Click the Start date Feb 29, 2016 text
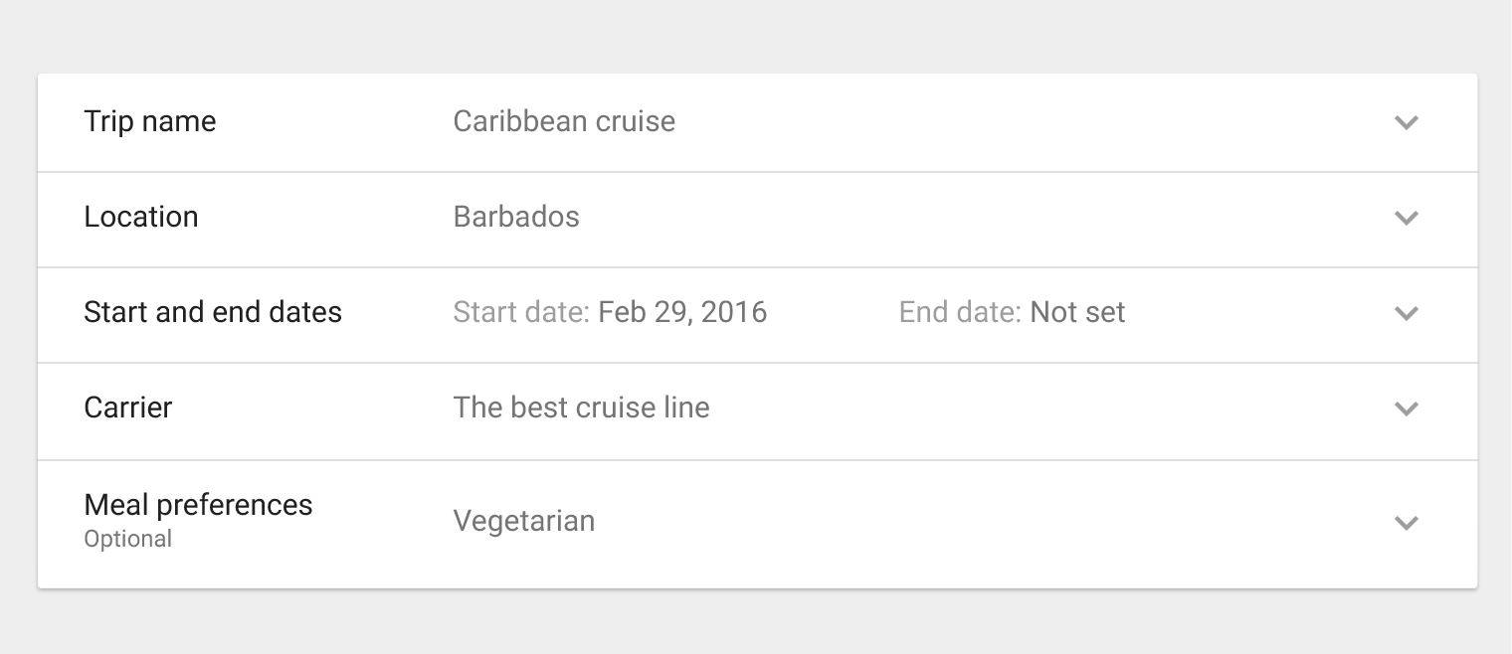 click(610, 312)
